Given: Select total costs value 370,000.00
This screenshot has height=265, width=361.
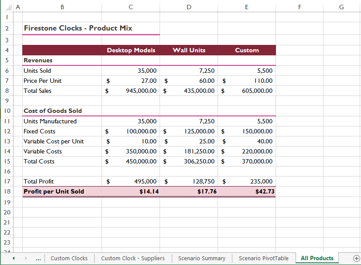Looking at the screenshot, I should (x=247, y=161).
